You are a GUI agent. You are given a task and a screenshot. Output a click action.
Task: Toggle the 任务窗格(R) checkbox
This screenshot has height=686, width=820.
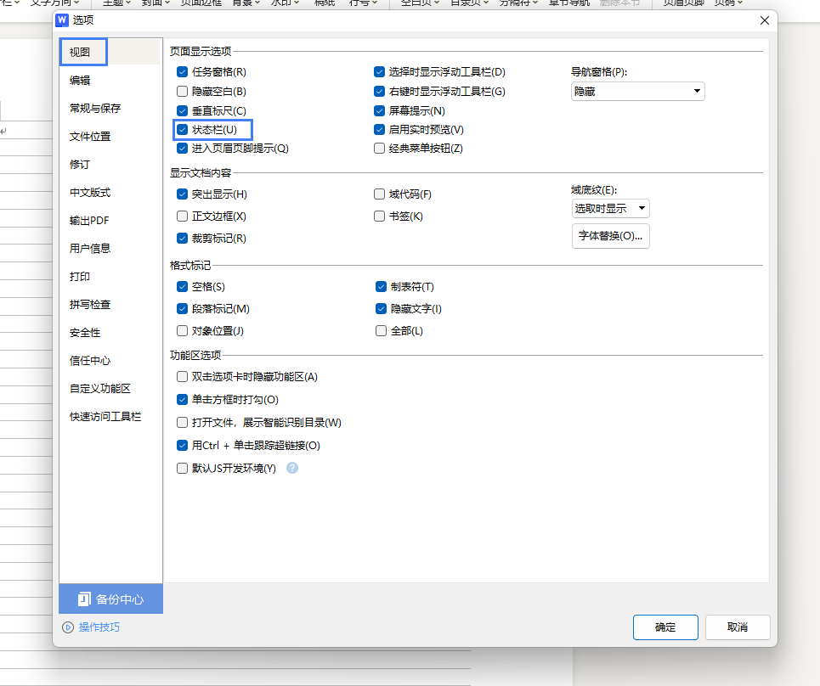click(182, 71)
